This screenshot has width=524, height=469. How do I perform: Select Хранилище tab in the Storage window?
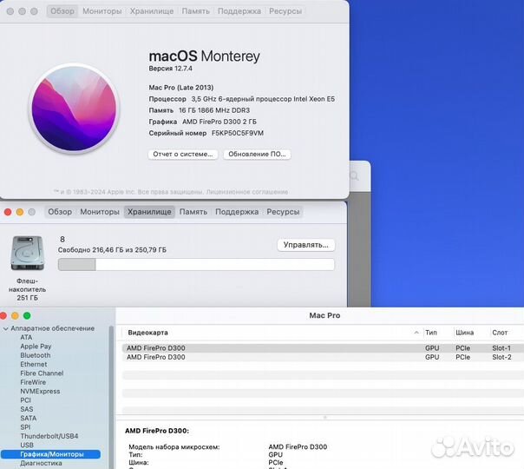pos(149,212)
